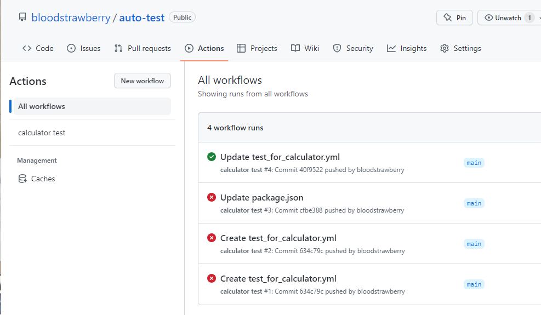Click the Management section label
The image size is (541, 315).
[37, 161]
